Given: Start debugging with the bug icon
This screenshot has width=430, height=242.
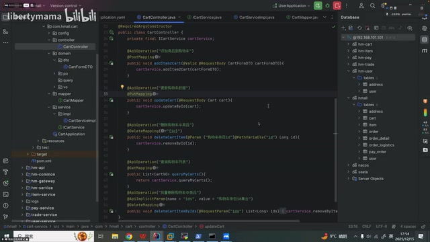Looking at the screenshot, I should (x=327, y=5).
